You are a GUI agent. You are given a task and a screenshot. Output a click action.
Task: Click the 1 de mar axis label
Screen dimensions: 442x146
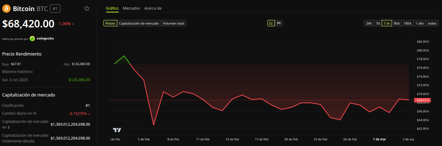[x=379, y=139]
